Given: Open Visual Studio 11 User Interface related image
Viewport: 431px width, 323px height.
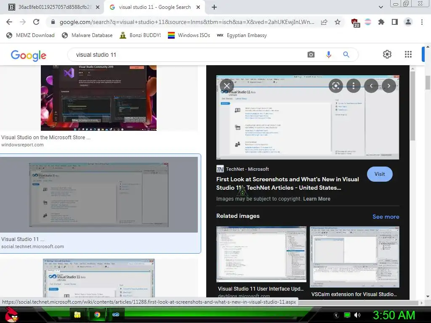Looking at the screenshot, I should 261,254.
